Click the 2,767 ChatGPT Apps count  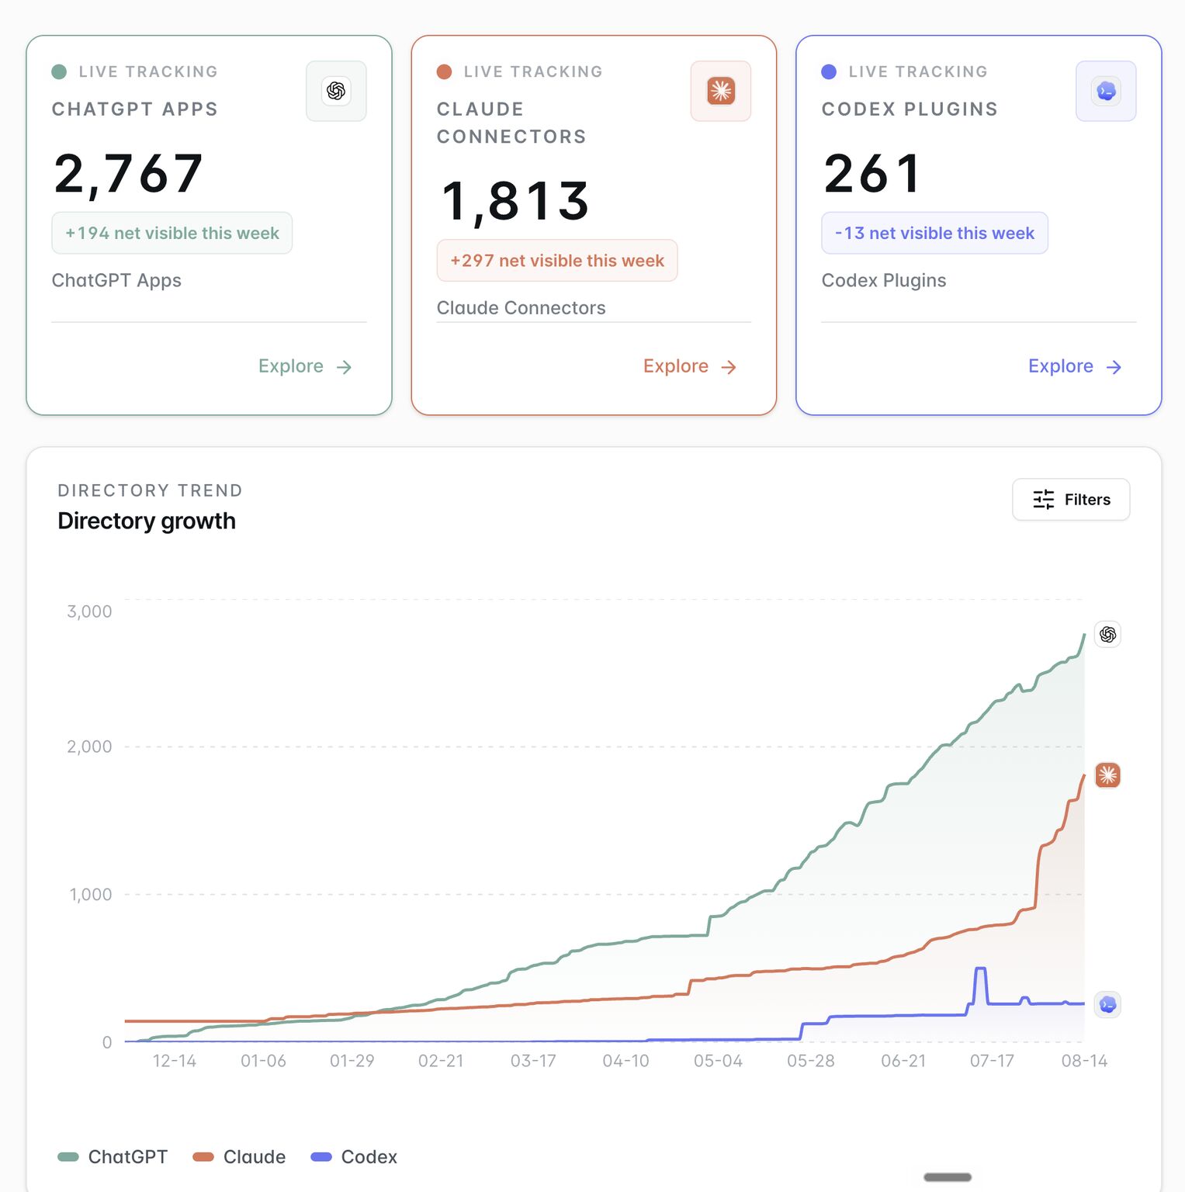pyautogui.click(x=129, y=173)
